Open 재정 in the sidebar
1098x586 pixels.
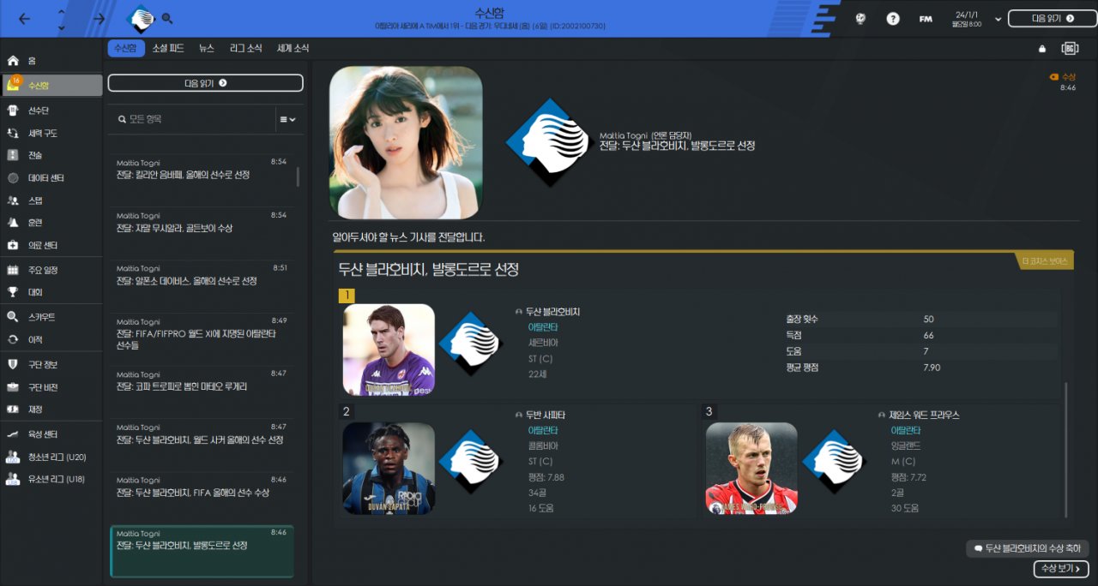point(51,410)
